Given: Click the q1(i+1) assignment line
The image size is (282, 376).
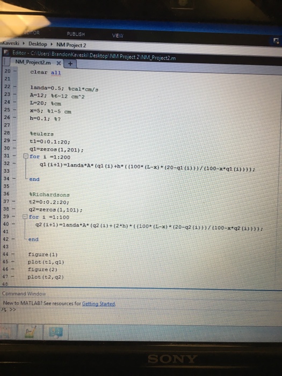Looking at the screenshot, I should pos(147,168).
